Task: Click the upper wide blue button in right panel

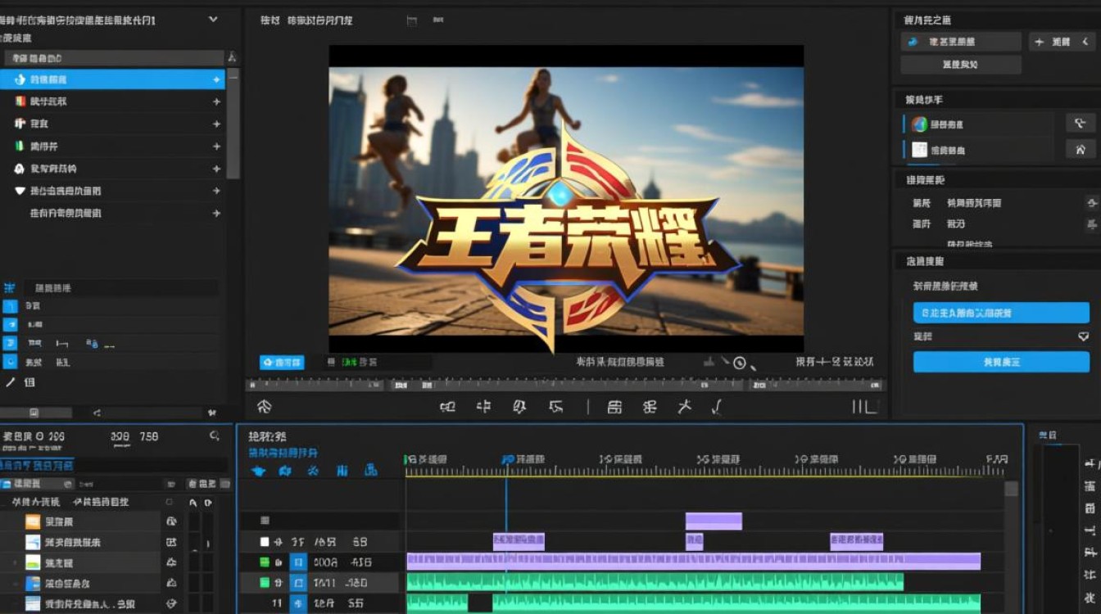Action: click(x=1001, y=313)
